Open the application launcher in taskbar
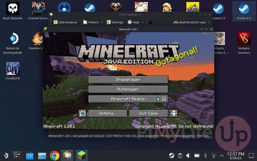This screenshot has height=161, width=257. (x=6, y=155)
